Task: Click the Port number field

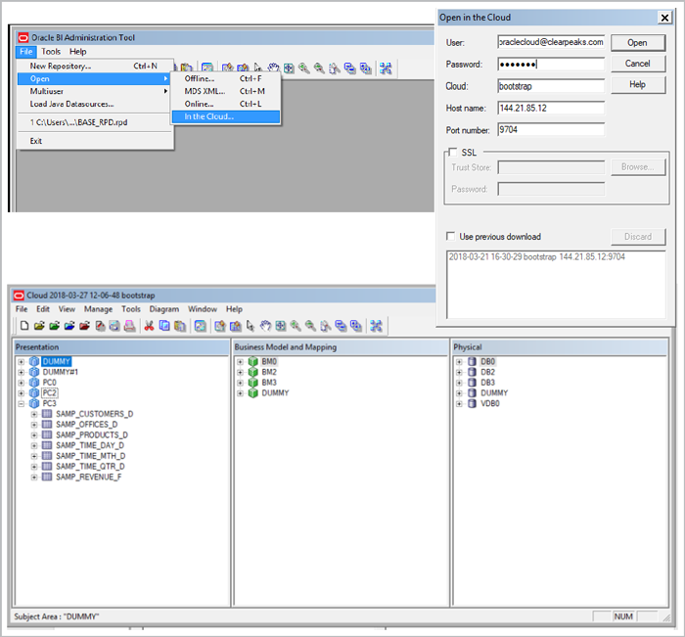Action: (551, 130)
